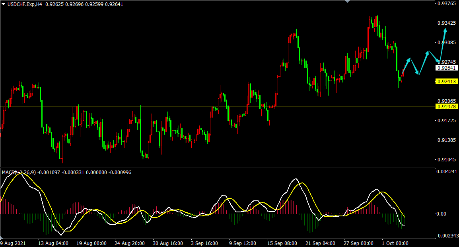Screen dimensions: 459x247
Task: Select the first downward cyan arrow
Action: (x=414, y=67)
